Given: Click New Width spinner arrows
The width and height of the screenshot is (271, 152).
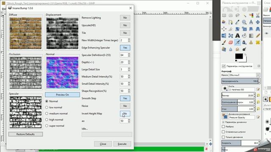Looking at the screenshot, I should (129, 41).
